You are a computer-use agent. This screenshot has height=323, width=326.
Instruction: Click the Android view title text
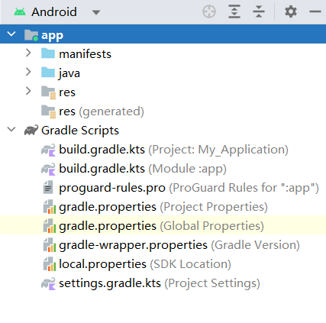(x=54, y=12)
